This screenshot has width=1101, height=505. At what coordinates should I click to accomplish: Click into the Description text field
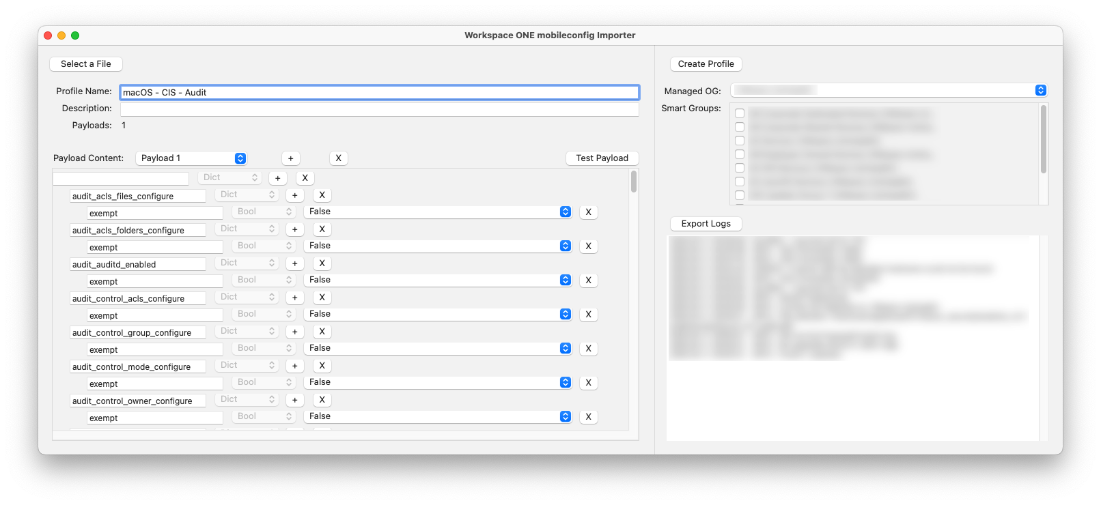[379, 109]
